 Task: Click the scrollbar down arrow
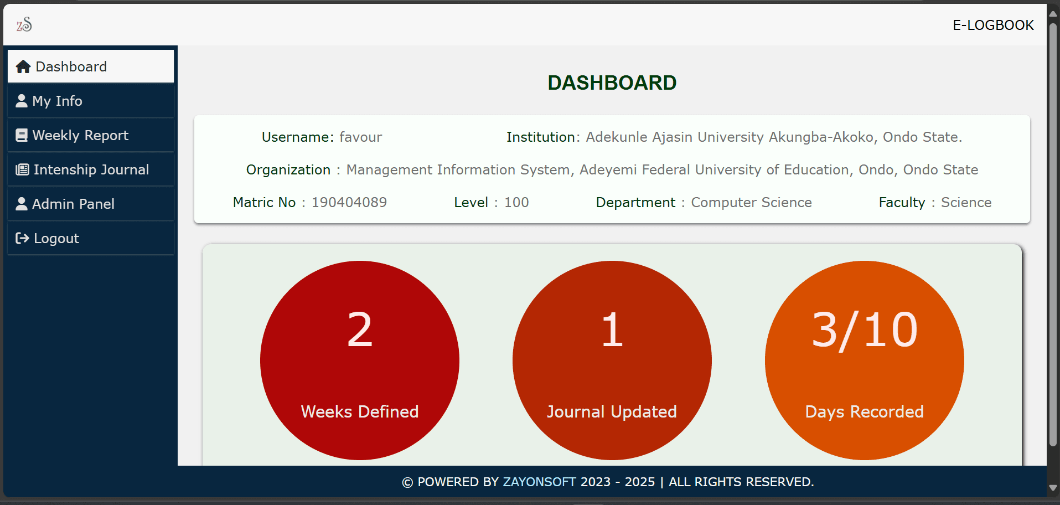[x=1053, y=488]
